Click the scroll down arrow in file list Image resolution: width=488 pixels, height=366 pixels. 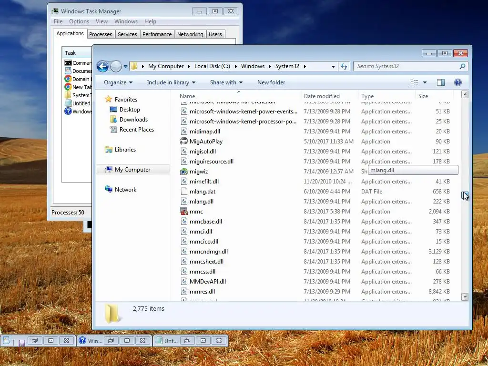tap(465, 297)
